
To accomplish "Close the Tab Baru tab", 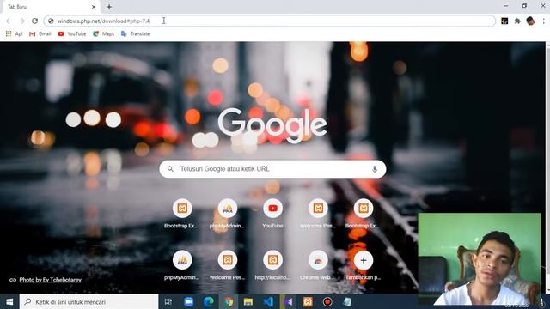I will click(x=94, y=7).
